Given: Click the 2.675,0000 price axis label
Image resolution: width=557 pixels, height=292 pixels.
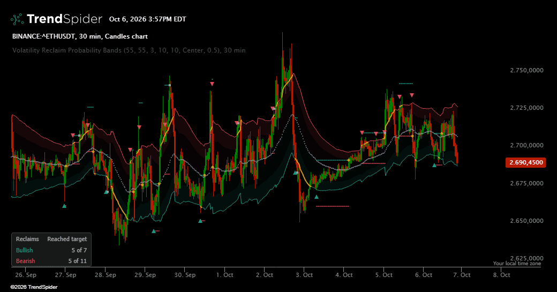Looking at the screenshot, I should coord(526,183).
